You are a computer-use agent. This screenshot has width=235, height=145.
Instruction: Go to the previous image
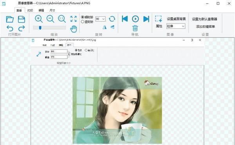coord(125,19)
